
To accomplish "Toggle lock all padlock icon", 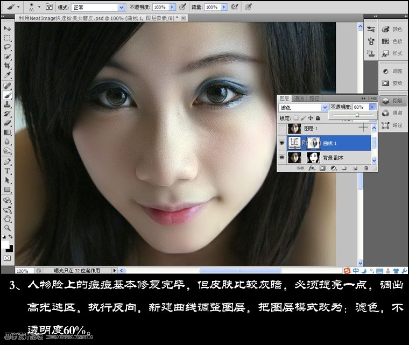I will pos(318,118).
